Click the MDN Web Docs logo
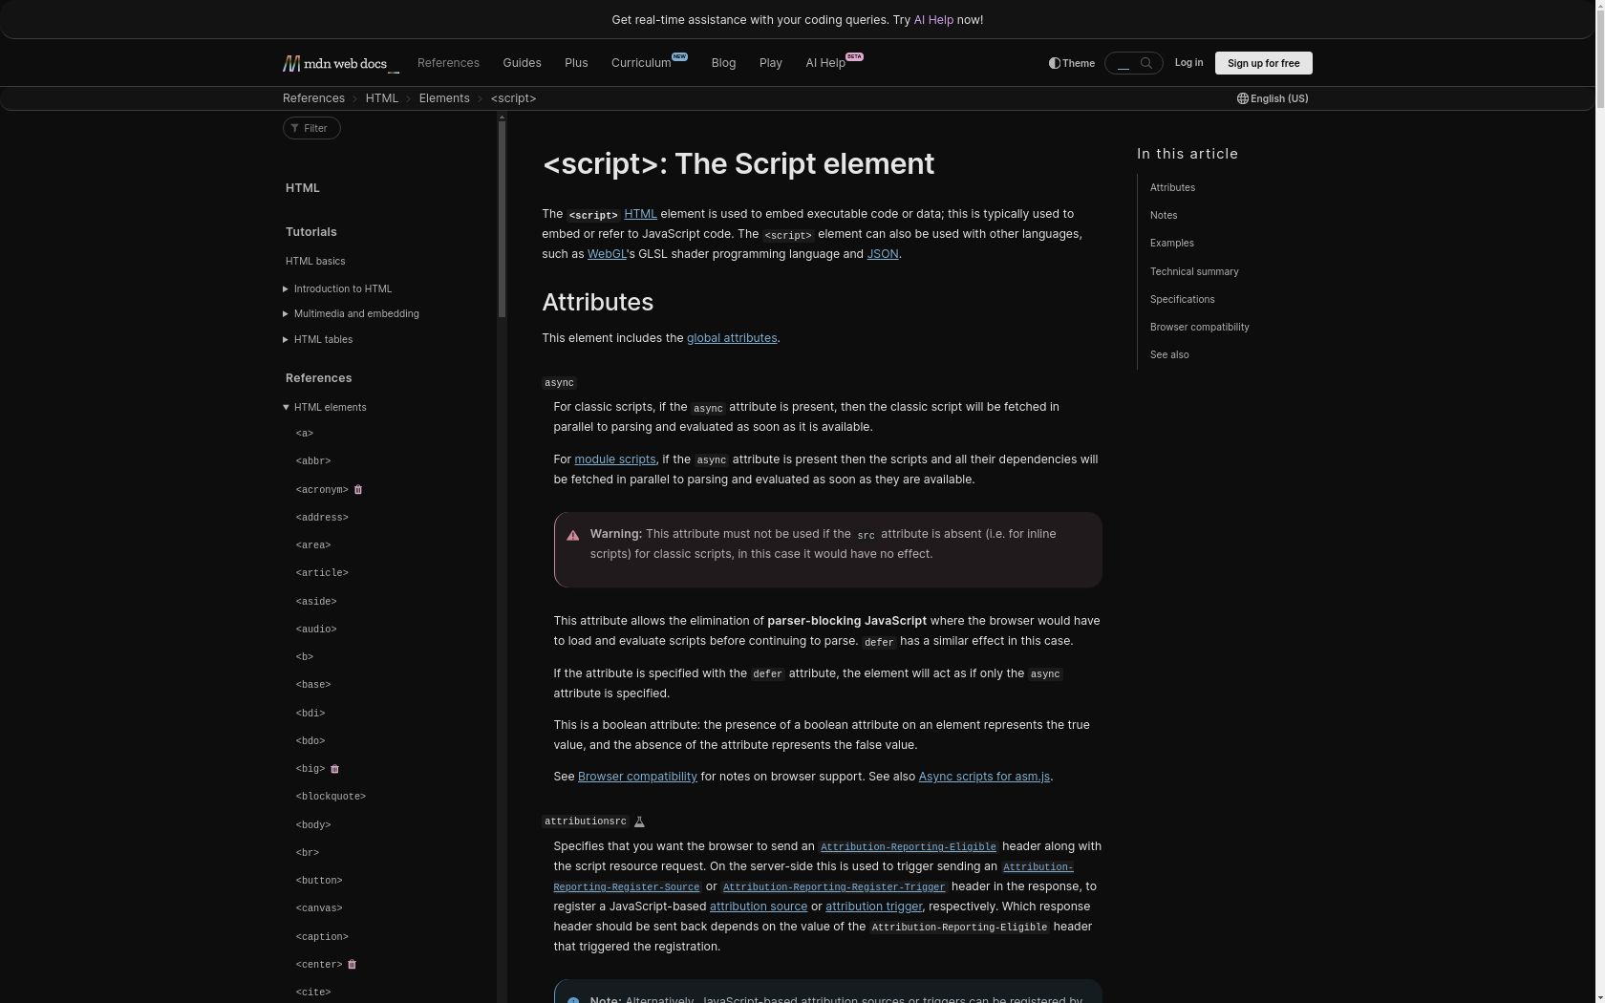The image size is (1605, 1003). pyautogui.click(x=340, y=63)
